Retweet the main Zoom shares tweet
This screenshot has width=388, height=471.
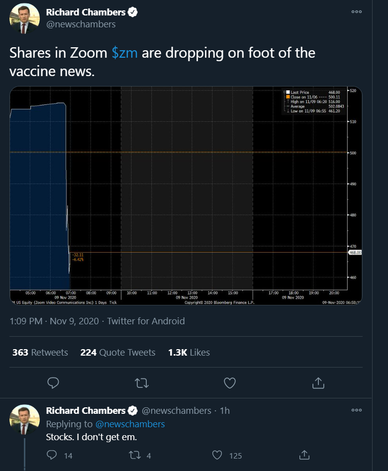click(x=141, y=382)
